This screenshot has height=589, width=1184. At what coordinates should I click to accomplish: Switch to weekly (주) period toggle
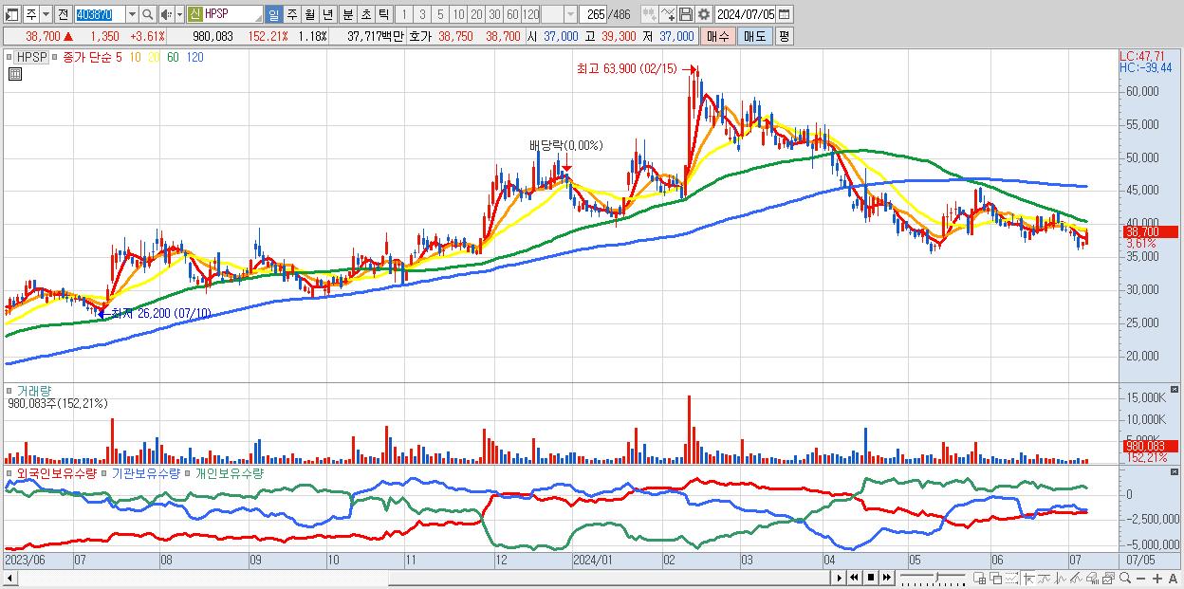tap(291, 14)
